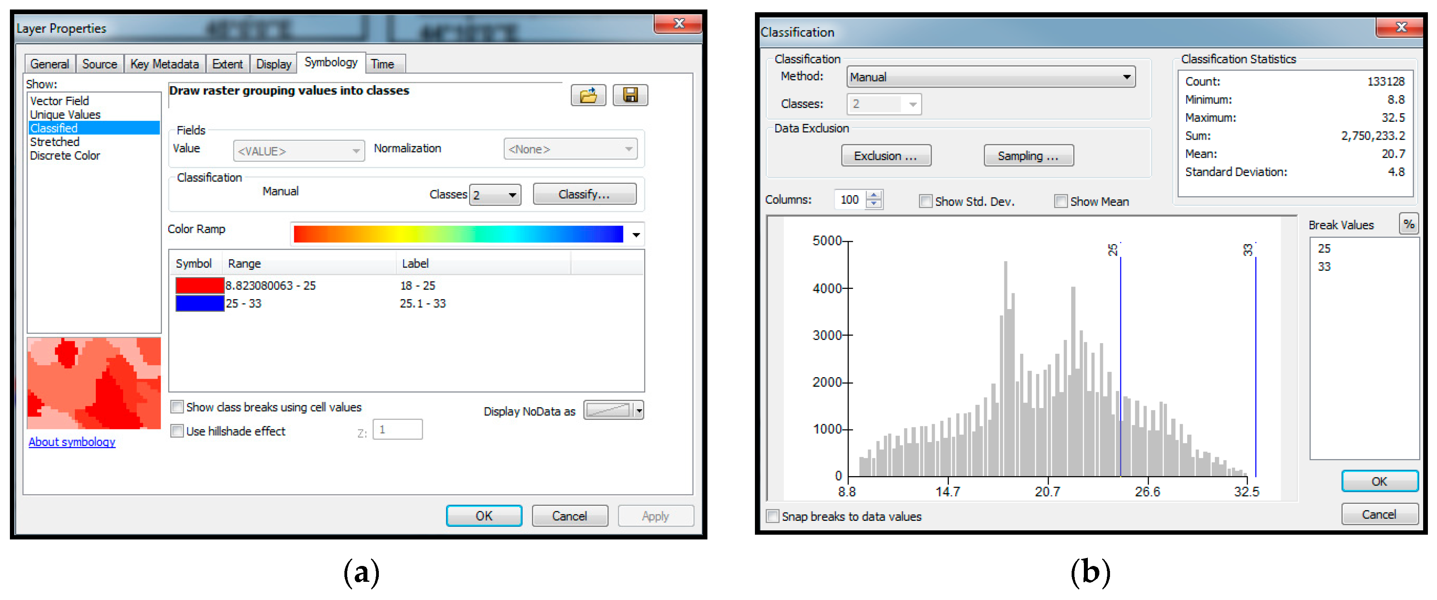Viewport: 1437px width, 600px height.
Task: Click the blue class symbol swatch
Action: pos(199,303)
